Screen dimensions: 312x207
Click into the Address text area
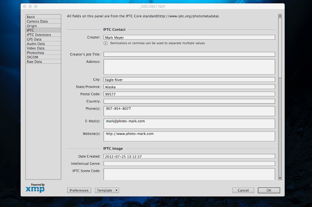189,67
